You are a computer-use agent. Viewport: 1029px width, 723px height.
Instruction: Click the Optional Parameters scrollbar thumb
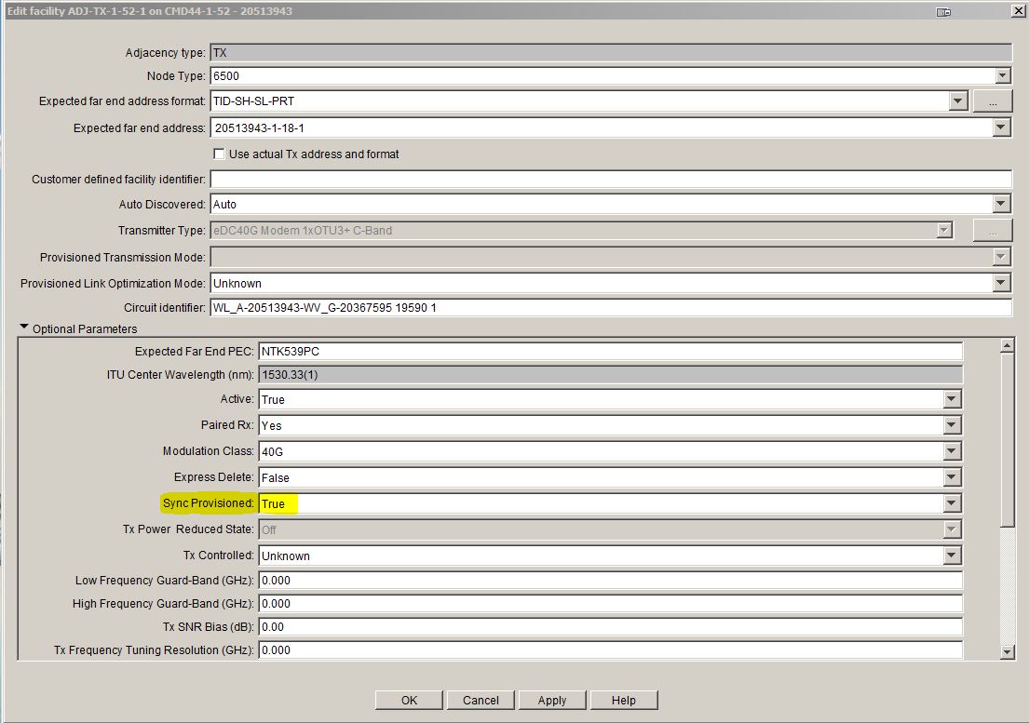click(1008, 439)
